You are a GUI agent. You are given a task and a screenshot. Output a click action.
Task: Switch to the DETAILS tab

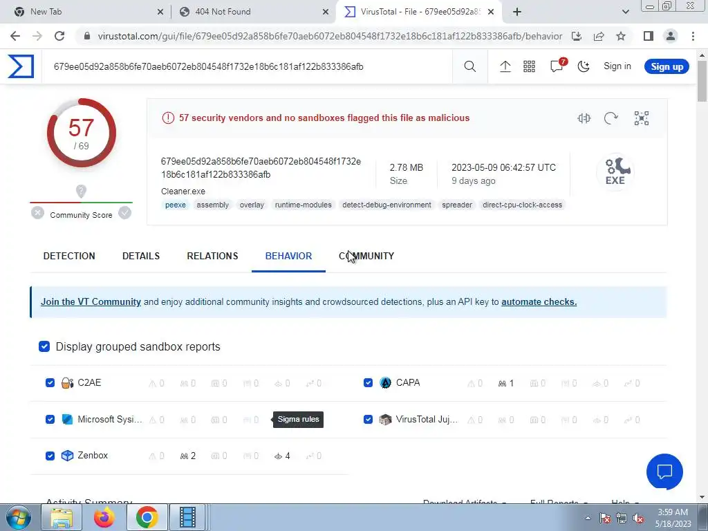141,256
